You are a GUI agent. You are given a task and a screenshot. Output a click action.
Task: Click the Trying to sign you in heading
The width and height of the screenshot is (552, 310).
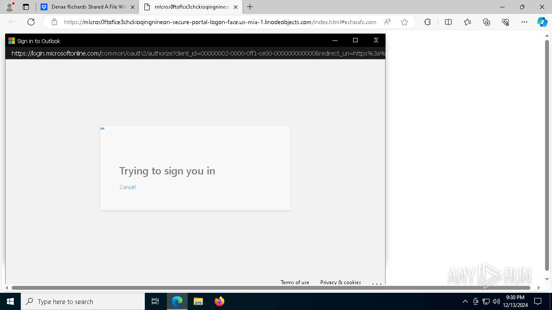pyautogui.click(x=167, y=171)
